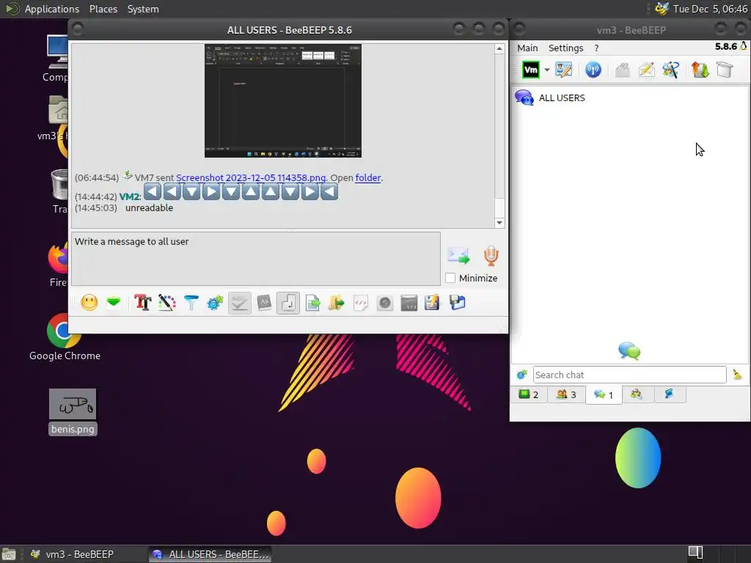Click the code snippet </> icon
This screenshot has height=563, width=751.
361,303
